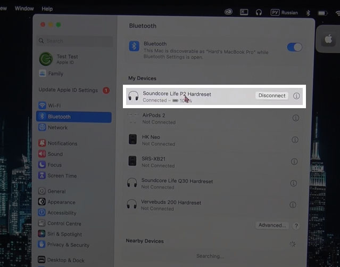Screen dimensions: 340x267
Task: Open info for Soundcore Life P2 Hardreset
Action: point(296,96)
